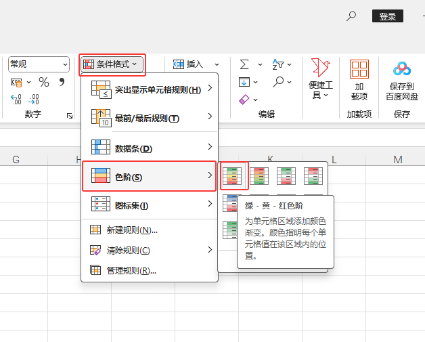
Task: Click the eraser Clear icon
Action: click(244, 99)
